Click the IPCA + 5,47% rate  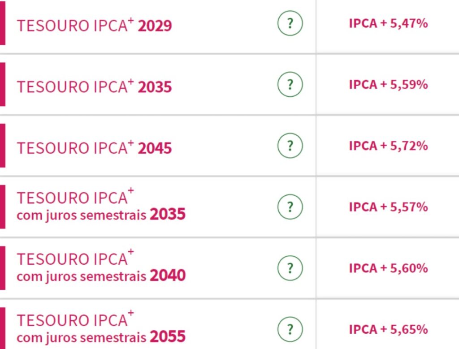tap(389, 23)
